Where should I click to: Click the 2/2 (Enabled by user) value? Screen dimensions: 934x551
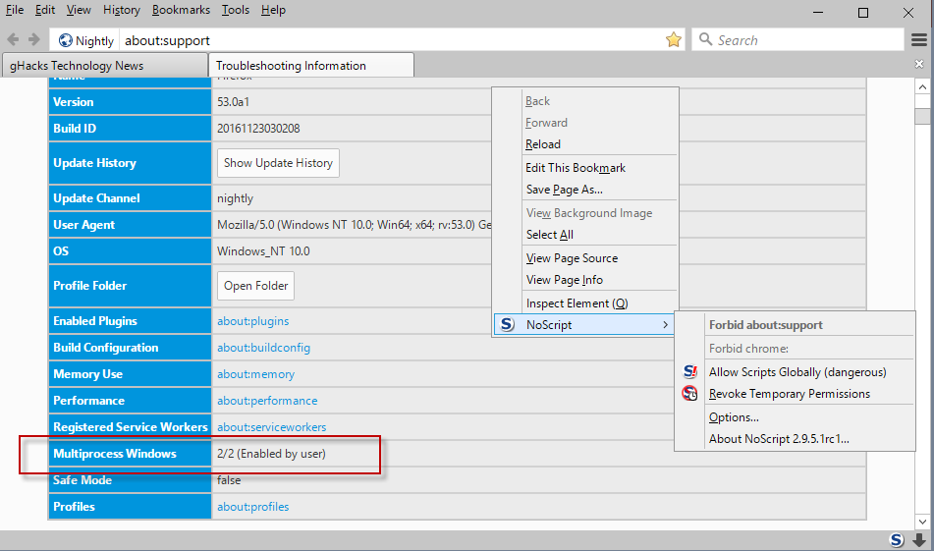tap(271, 454)
